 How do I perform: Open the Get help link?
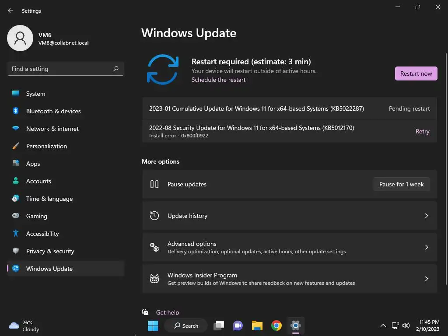168,312
